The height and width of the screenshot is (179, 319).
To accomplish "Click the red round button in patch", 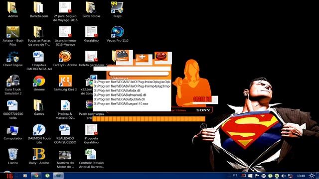I will click(161, 56).
